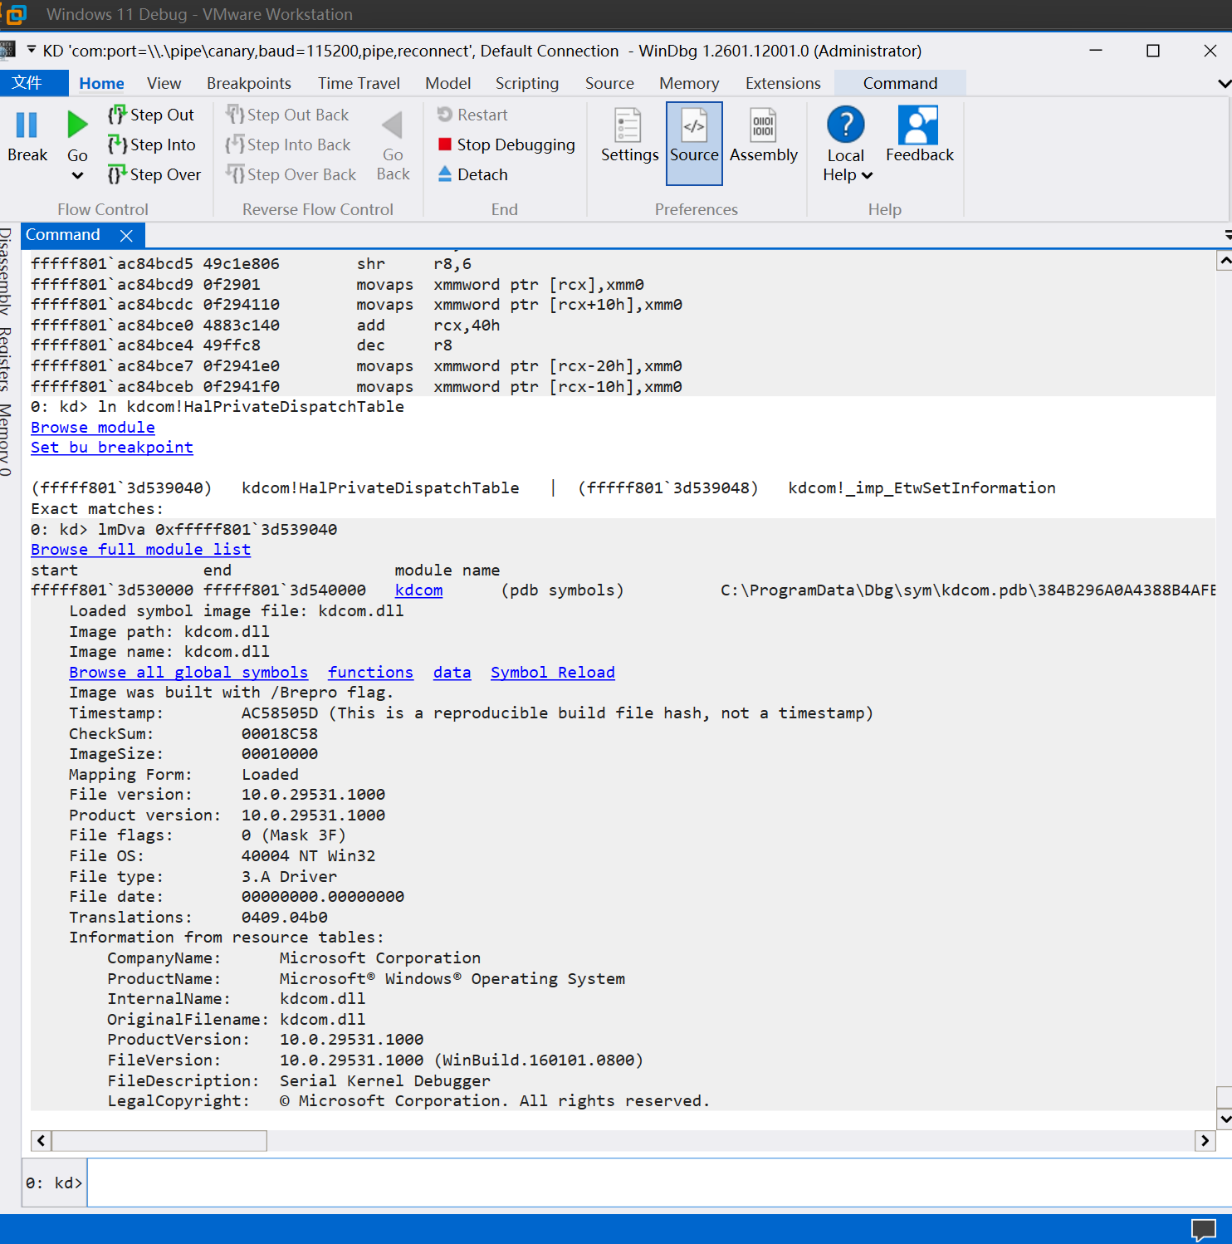Click the Step Out Back button
This screenshot has height=1244, width=1232.
pos(287,115)
